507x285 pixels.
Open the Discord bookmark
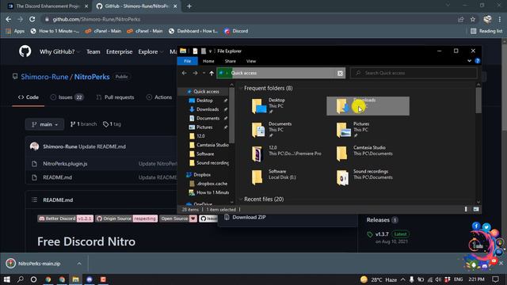point(236,31)
